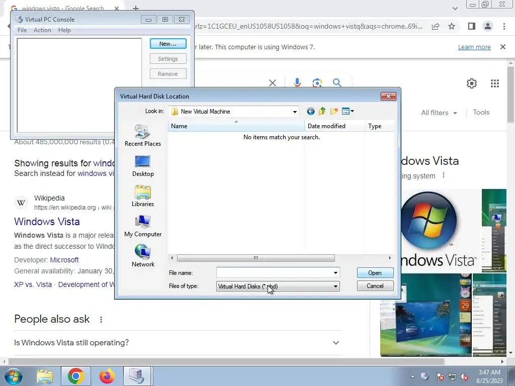This screenshot has width=515, height=386.
Task: Open Chrome three-dot menu
Action: tap(504, 26)
